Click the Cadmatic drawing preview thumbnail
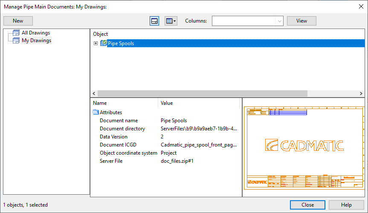The image size is (368, 213). 304,147
